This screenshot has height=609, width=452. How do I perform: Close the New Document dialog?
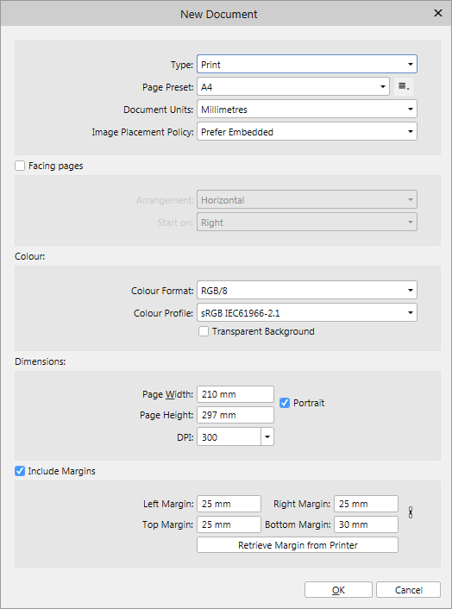438,13
